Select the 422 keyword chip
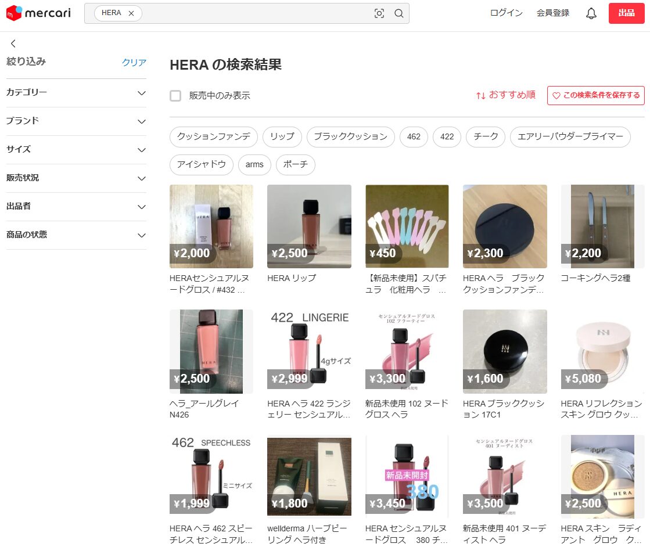Viewport: 650px width, 547px height. [x=447, y=137]
